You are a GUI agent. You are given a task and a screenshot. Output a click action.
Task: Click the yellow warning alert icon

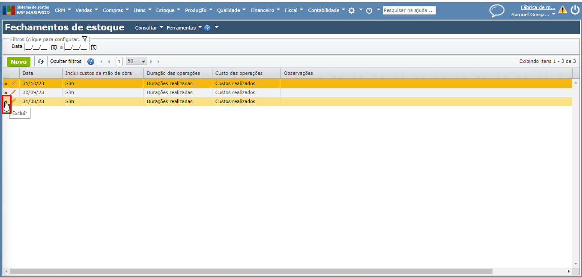coord(562,10)
